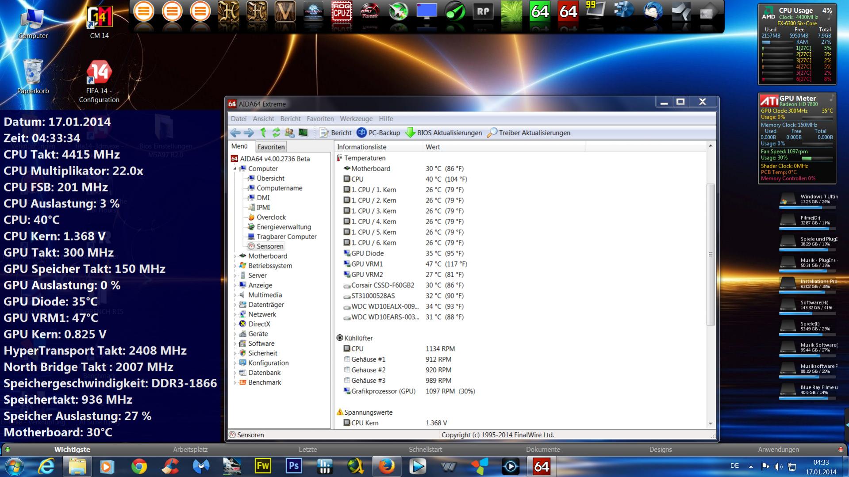Expand the Datenträger tree node

coord(235,305)
